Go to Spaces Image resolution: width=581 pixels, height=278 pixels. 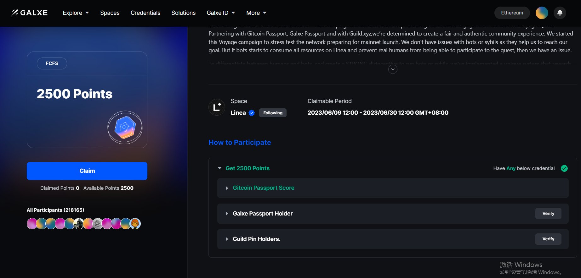tap(110, 13)
